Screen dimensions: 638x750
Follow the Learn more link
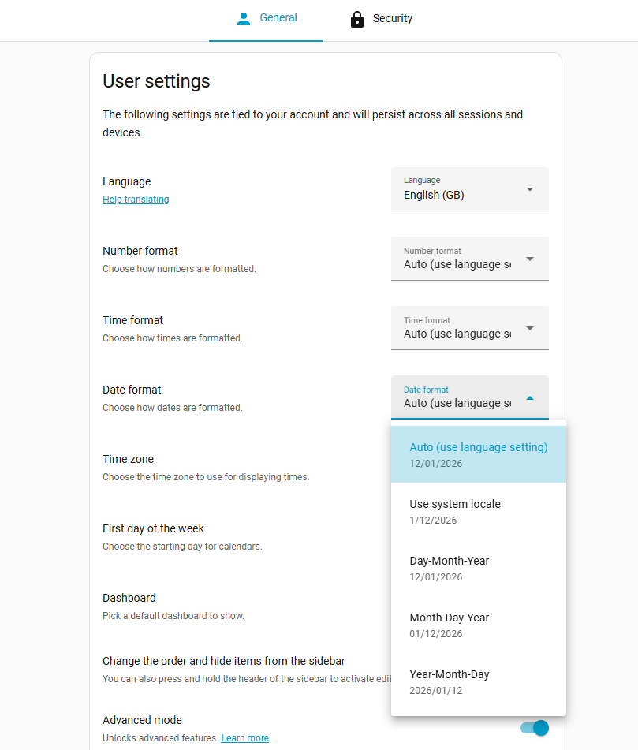coord(244,738)
